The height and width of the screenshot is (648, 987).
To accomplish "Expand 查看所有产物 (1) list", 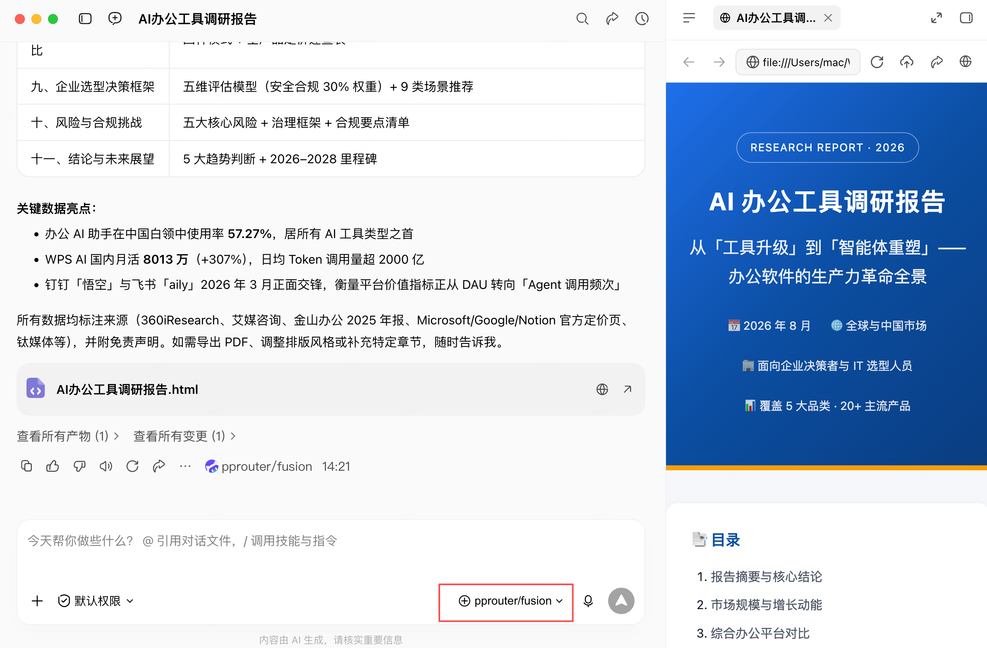I will tap(68, 436).
